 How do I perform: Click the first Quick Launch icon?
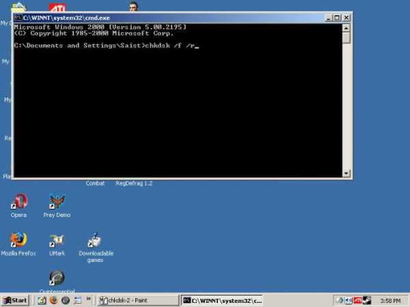click(42, 300)
